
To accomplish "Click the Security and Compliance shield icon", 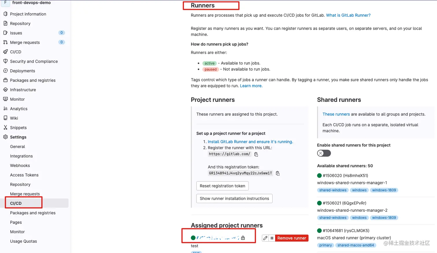I will coord(6,61).
